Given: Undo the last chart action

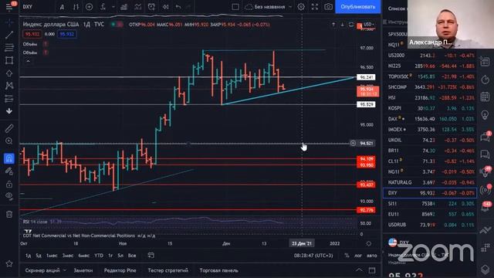Looking at the screenshot, I should pyautogui.click(x=178, y=7).
